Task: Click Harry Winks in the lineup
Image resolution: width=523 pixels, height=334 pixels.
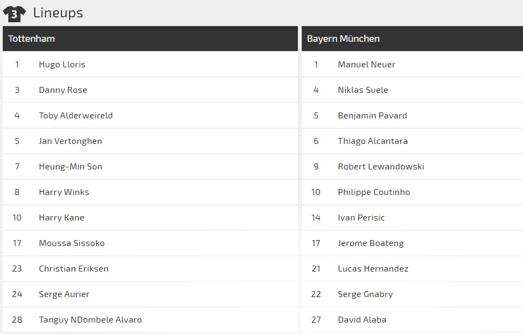Action: [64, 192]
